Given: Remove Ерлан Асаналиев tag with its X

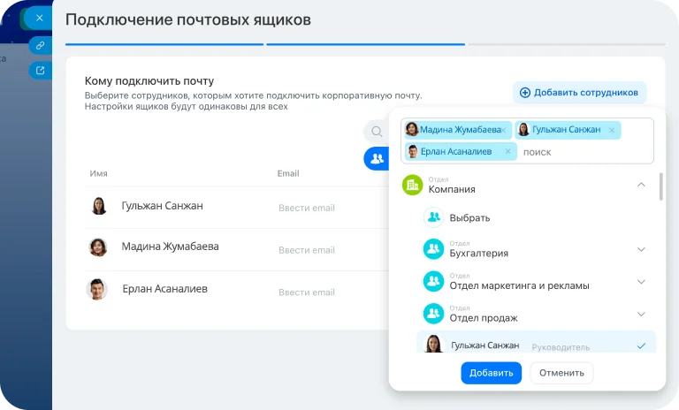Looking at the screenshot, I should 508,151.
